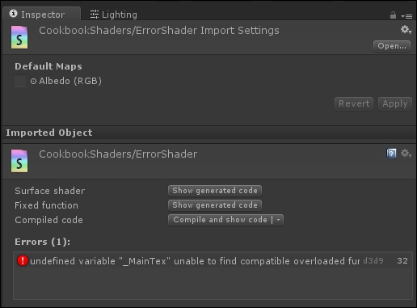The width and height of the screenshot is (417, 308).
Task: Click the Albedo texture picker circle
Action: click(x=33, y=81)
